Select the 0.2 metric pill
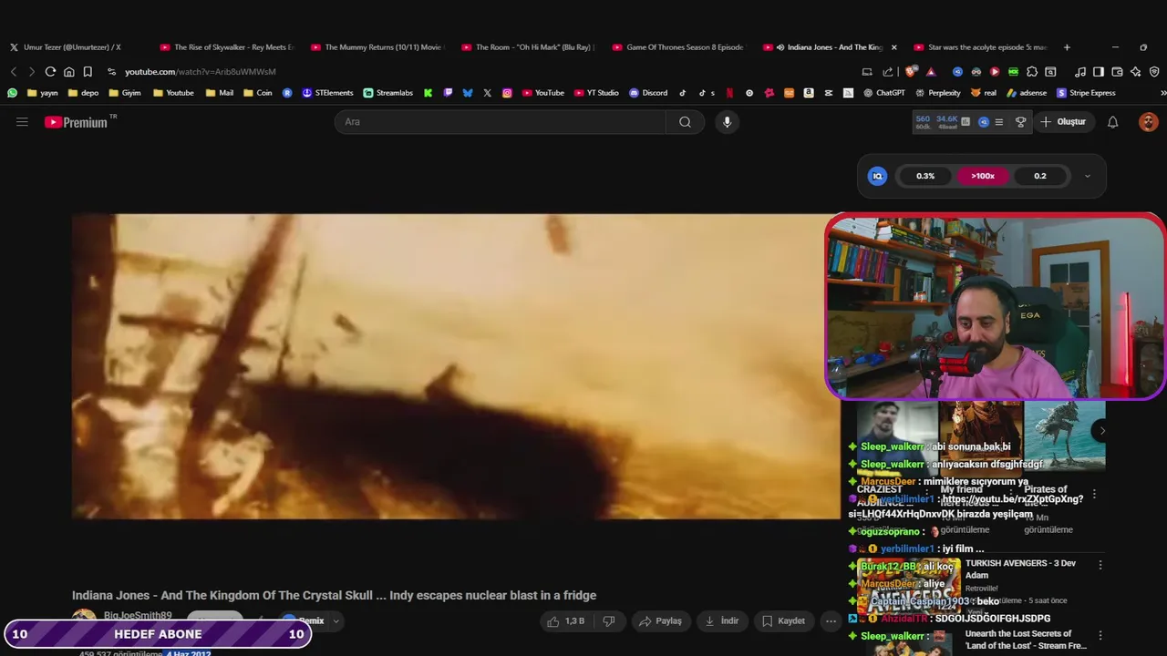The image size is (1167, 656). click(x=1040, y=176)
